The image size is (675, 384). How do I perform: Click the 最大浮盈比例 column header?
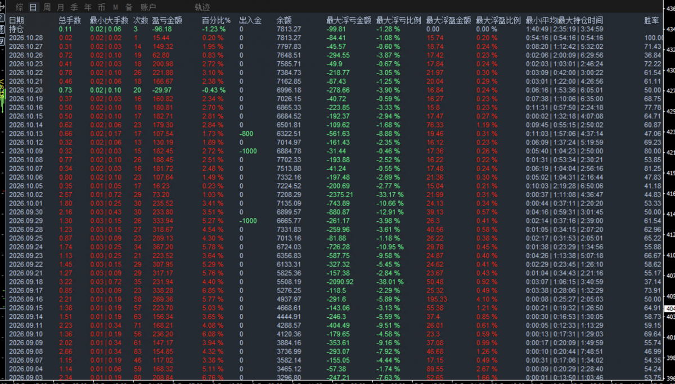click(498, 20)
